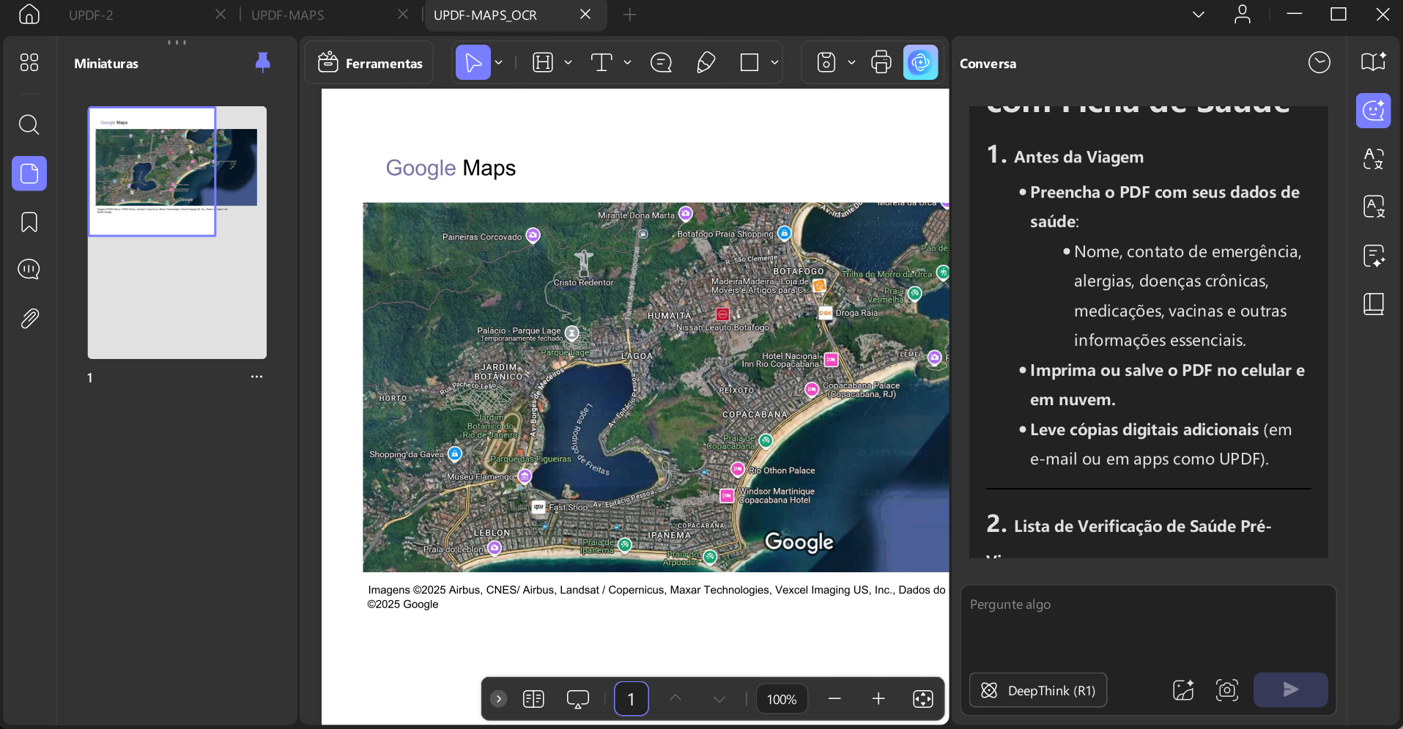
Task: Go to previous page arrow
Action: (x=675, y=699)
